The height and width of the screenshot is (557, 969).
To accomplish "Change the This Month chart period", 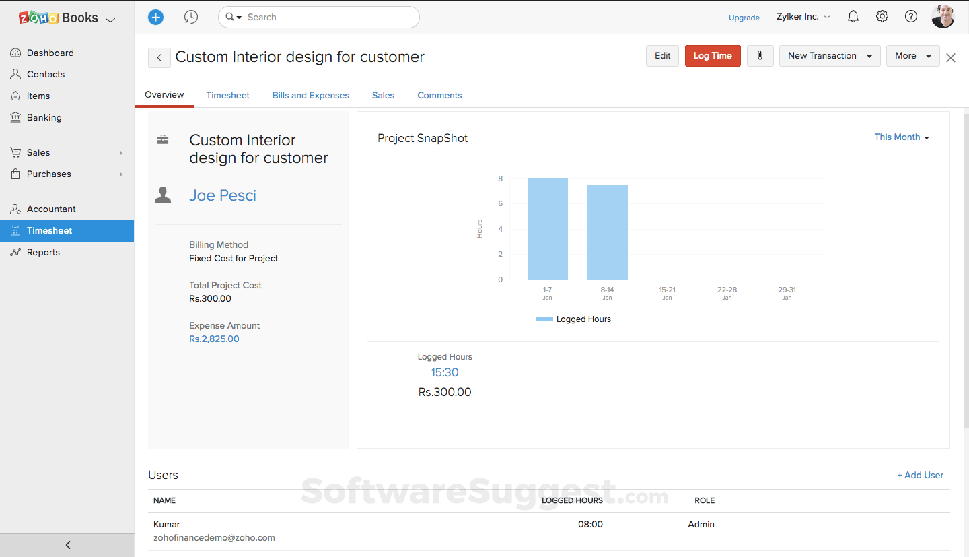I will pos(901,137).
